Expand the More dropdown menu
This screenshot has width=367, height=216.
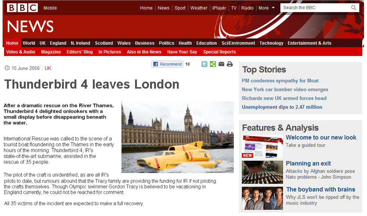266,8
